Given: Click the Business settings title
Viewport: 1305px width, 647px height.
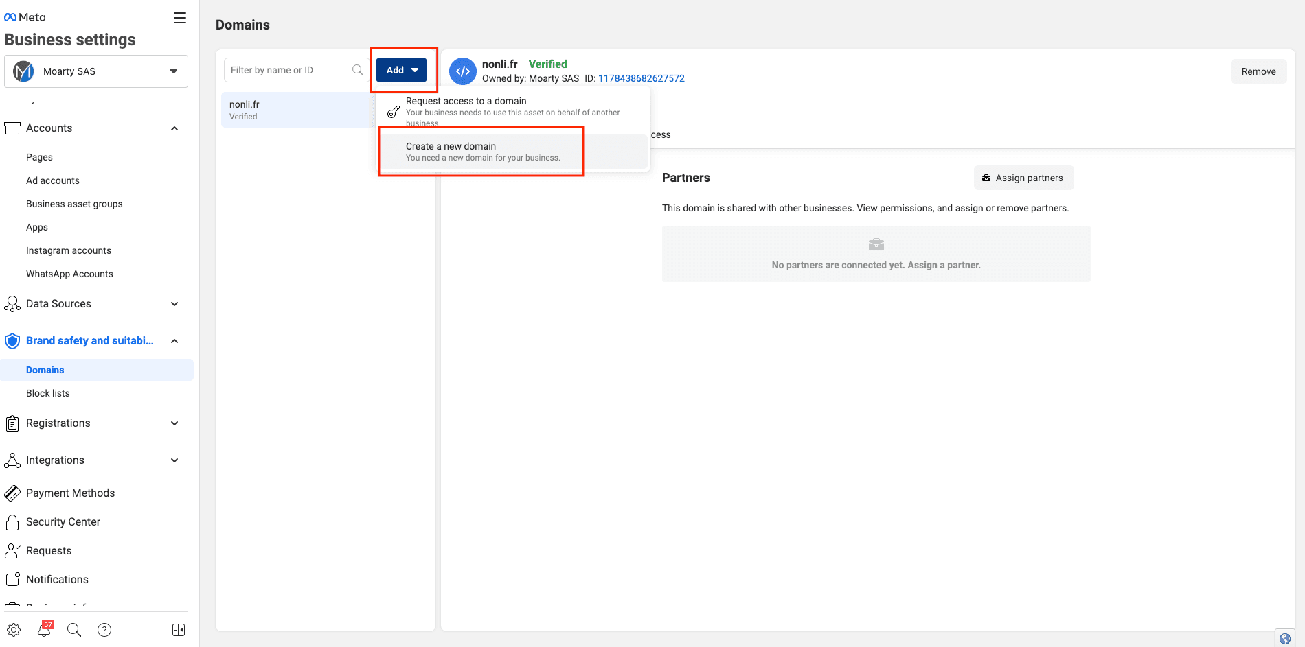Looking at the screenshot, I should [x=70, y=40].
